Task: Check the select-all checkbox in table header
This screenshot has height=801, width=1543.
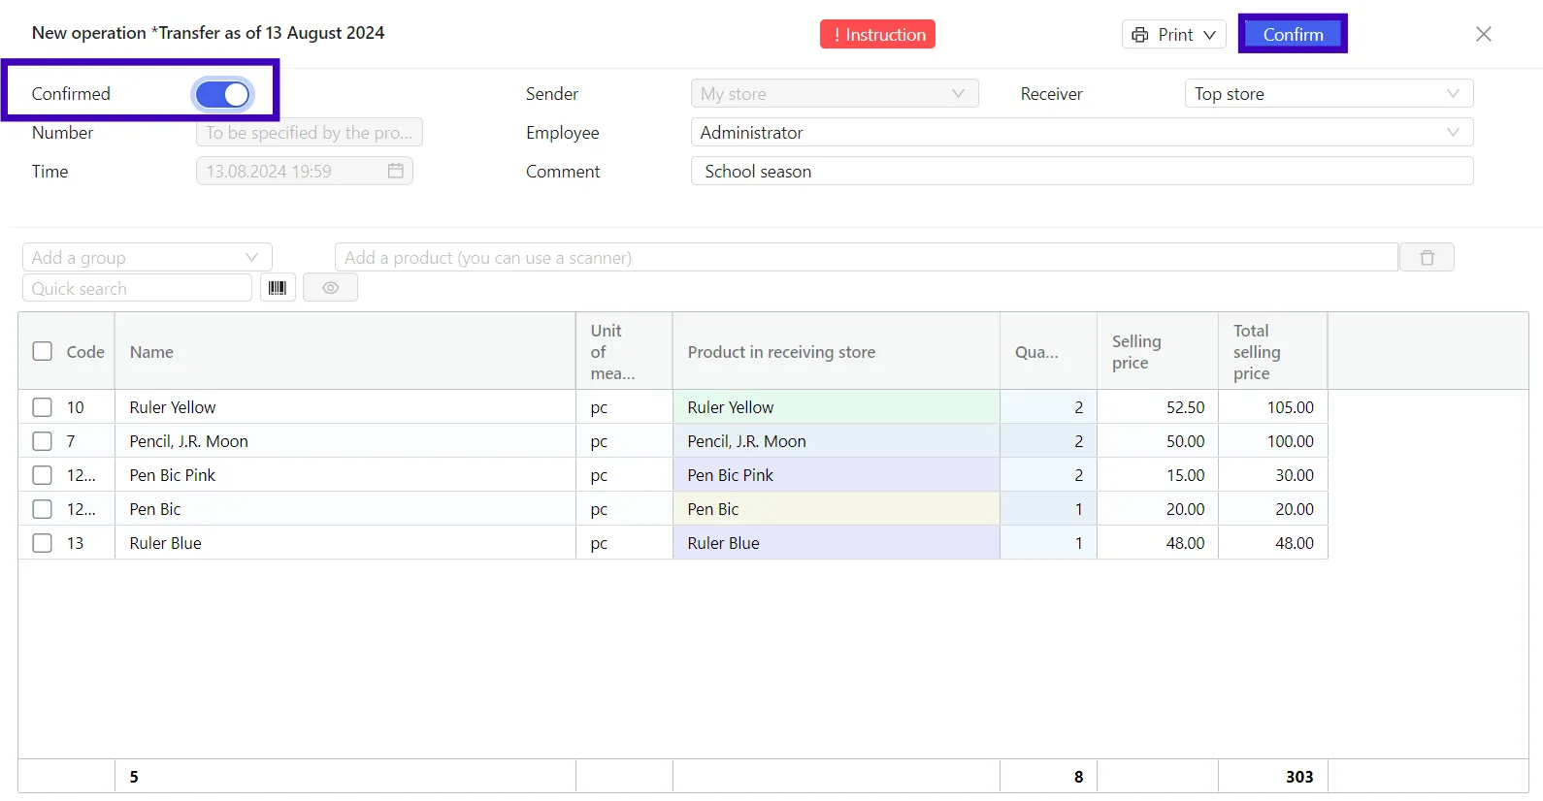Action: [43, 351]
